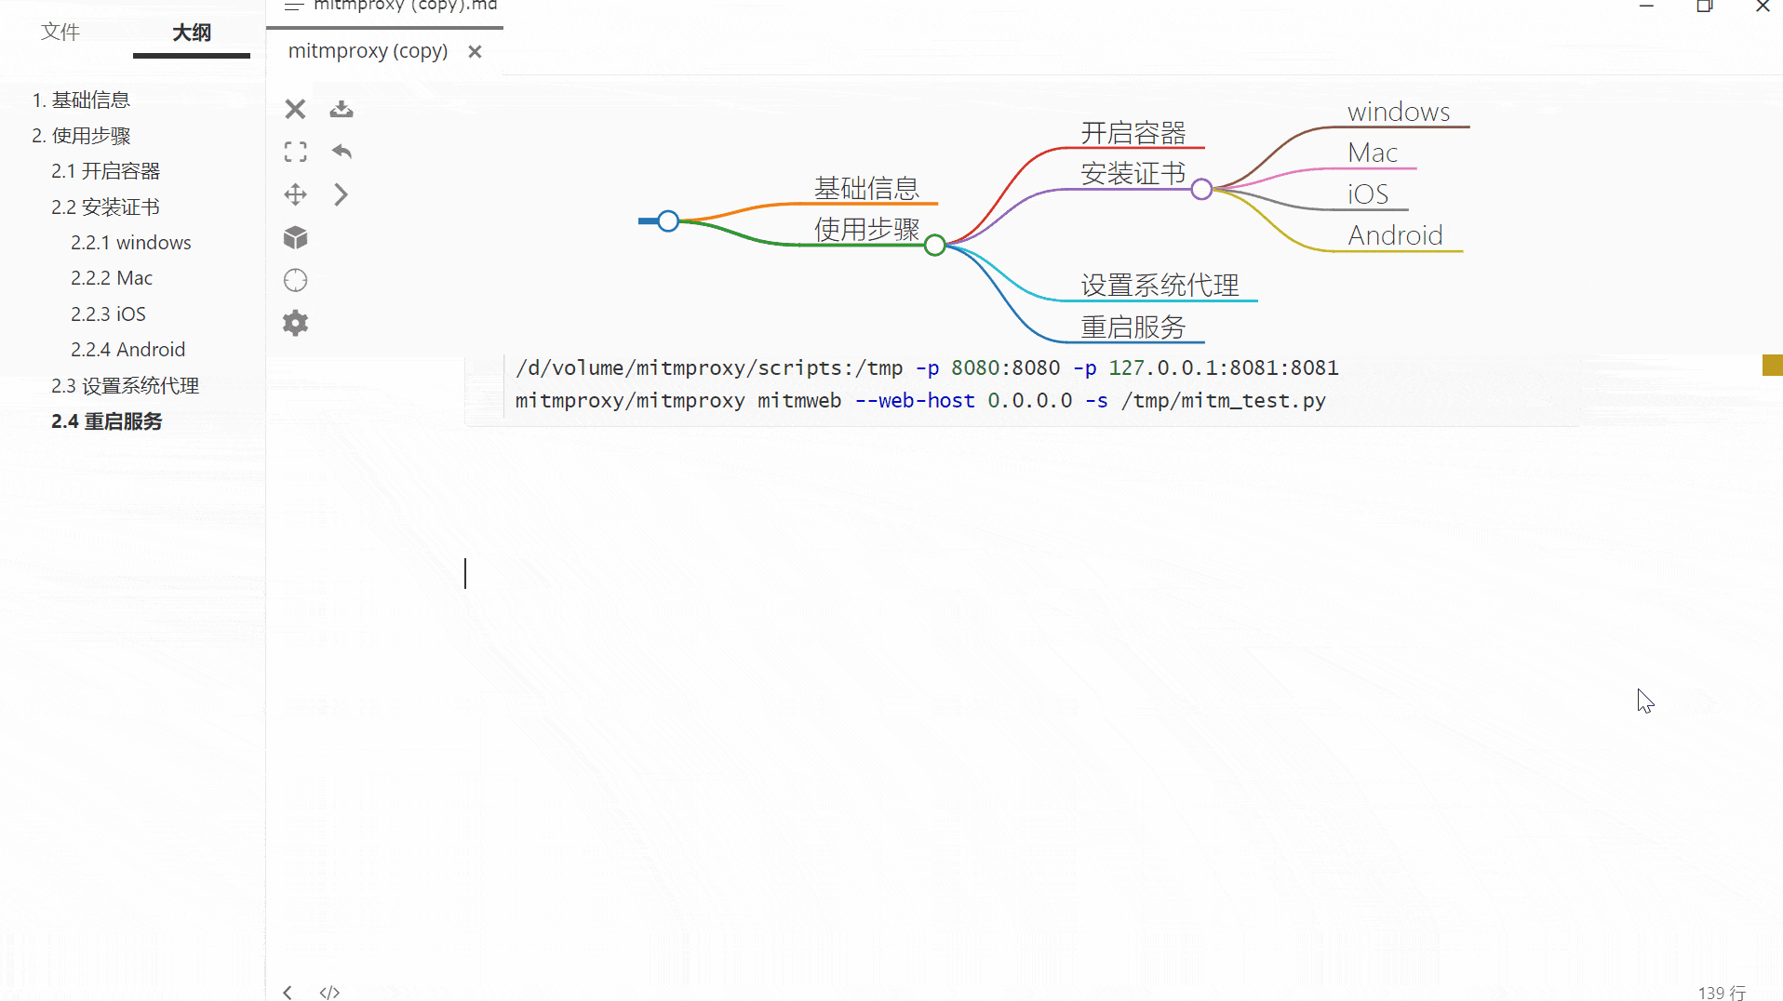Close the mitmproxy (copy) tab

coord(475,51)
